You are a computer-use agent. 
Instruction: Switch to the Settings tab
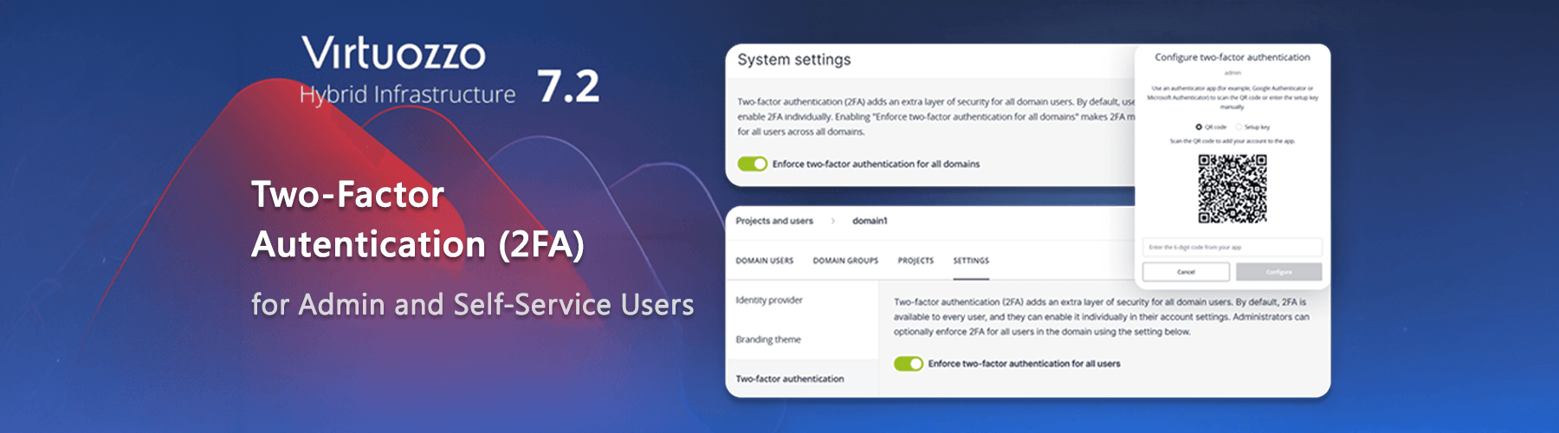pyautogui.click(x=971, y=261)
